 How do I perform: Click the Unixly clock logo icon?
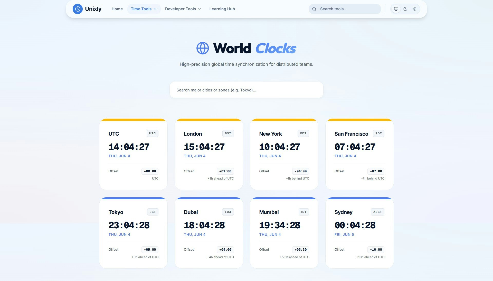click(78, 9)
